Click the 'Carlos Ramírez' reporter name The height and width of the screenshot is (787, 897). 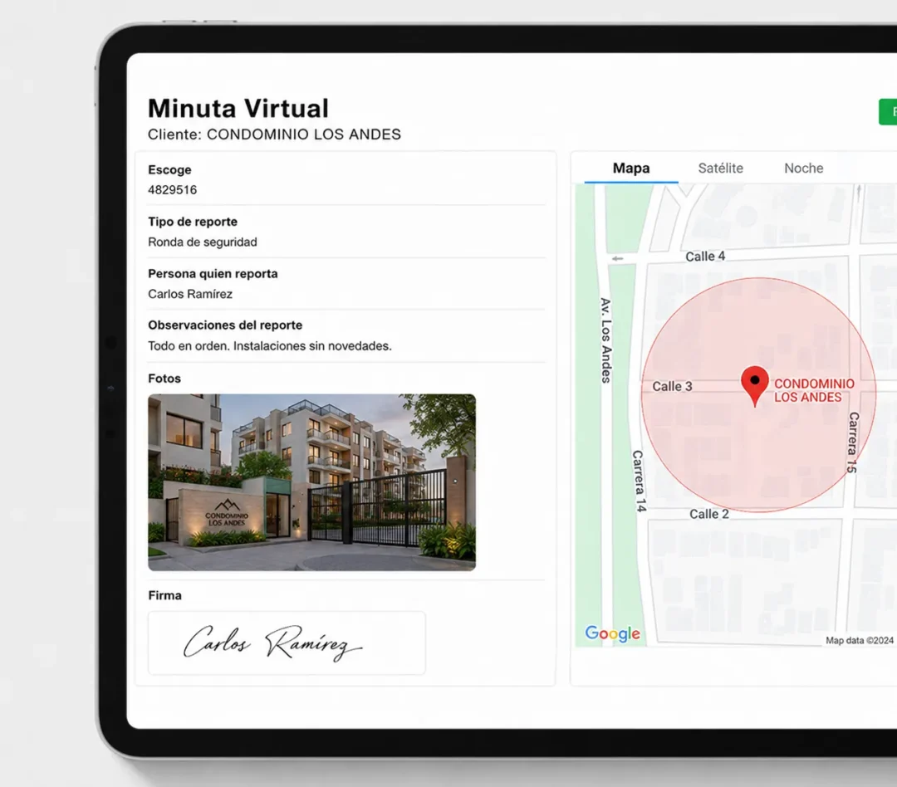(x=190, y=294)
